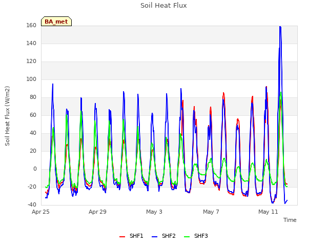Click the Apr 29 x-axis tick label
Image resolution: width=328 pixels, height=246 pixels.
pyautogui.click(x=97, y=212)
